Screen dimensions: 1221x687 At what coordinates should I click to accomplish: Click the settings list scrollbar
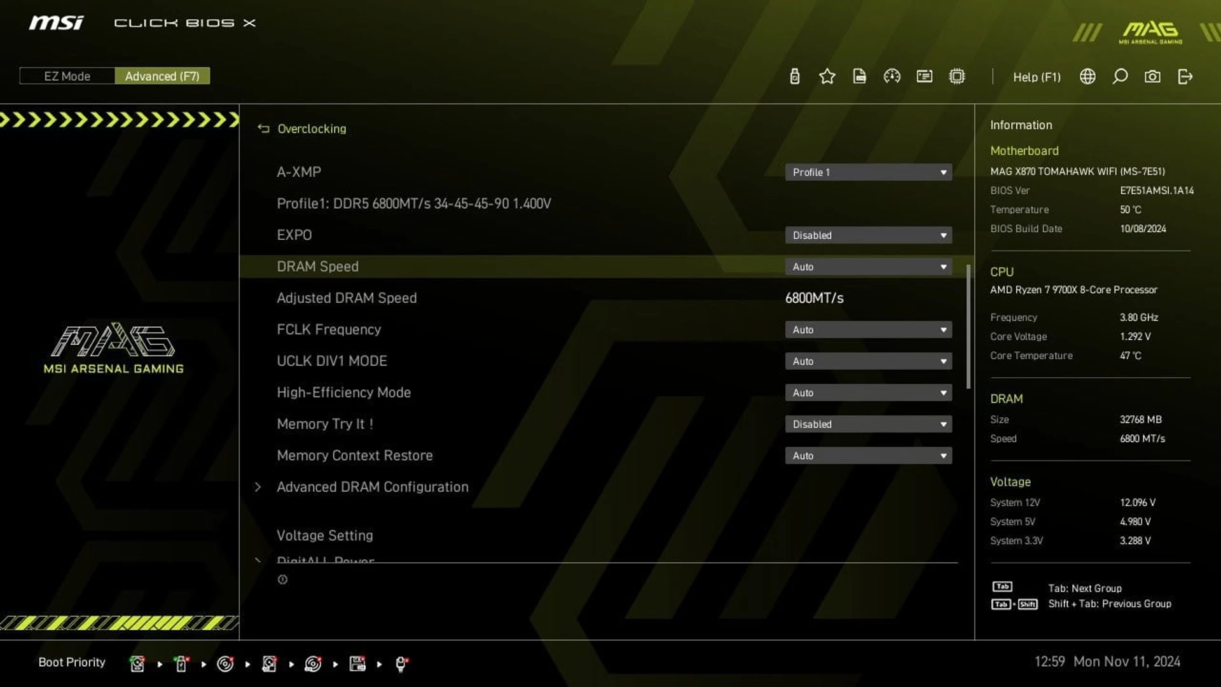pyautogui.click(x=968, y=327)
